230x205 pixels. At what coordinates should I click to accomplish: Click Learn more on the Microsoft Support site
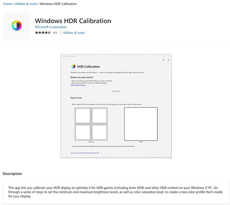tap(85, 153)
